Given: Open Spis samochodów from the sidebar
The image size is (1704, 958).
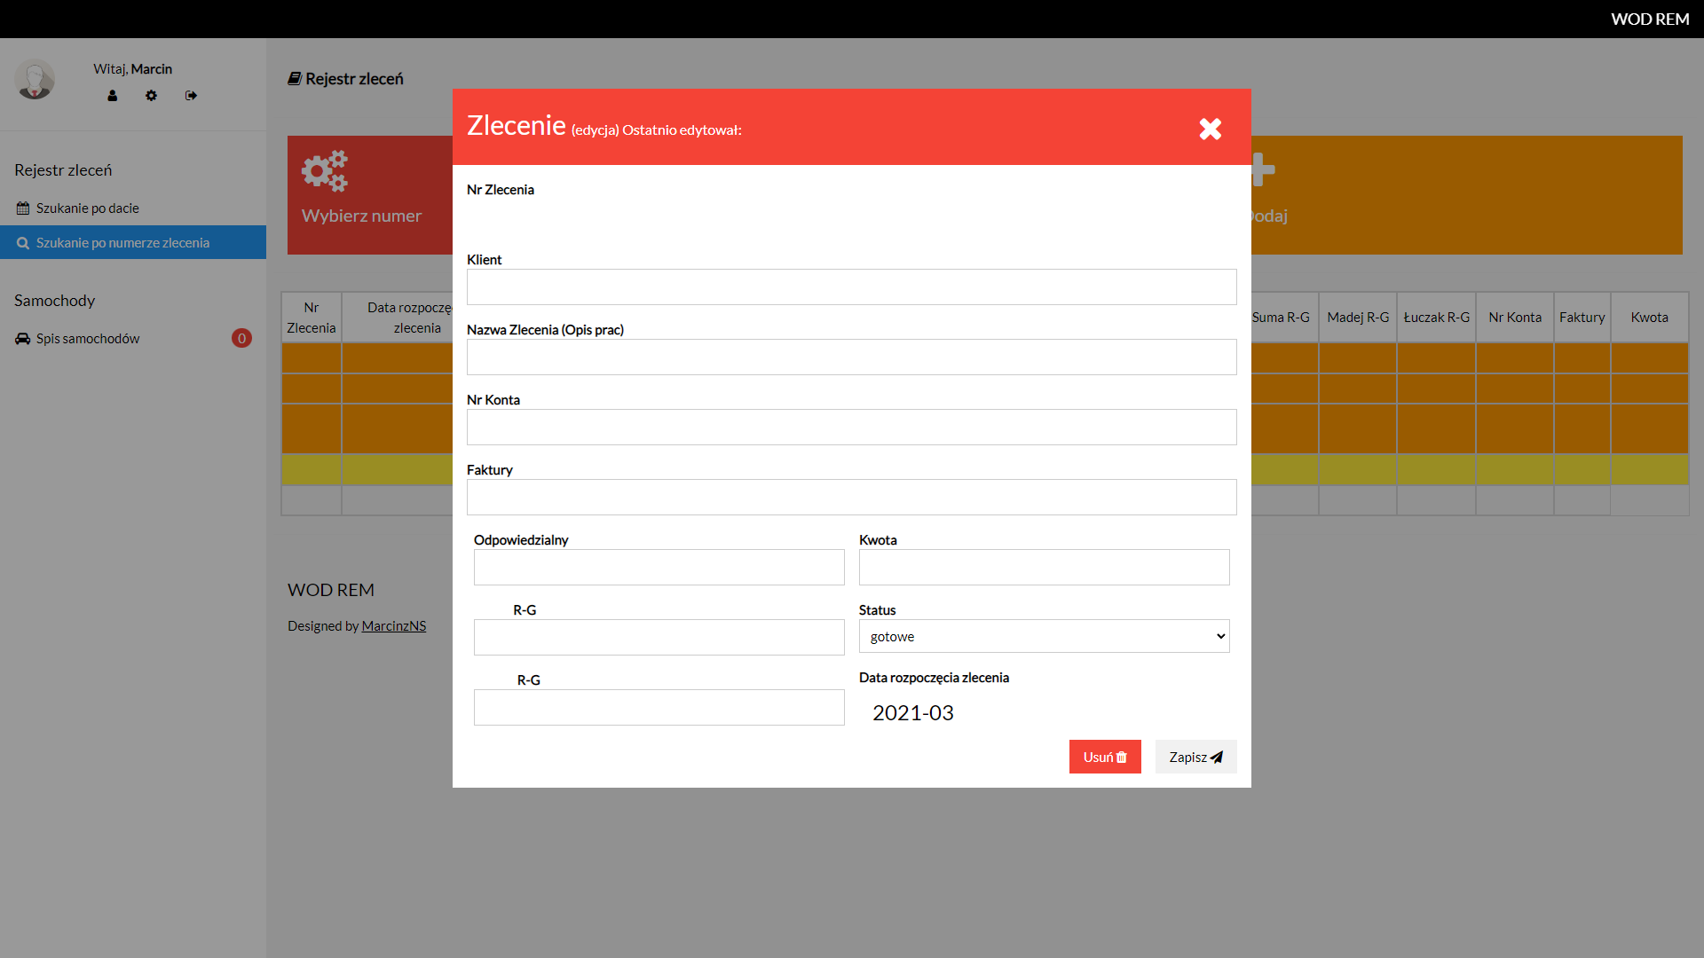Looking at the screenshot, I should pyautogui.click(x=88, y=339).
